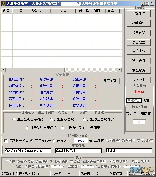Enable 自动拨号换IP checkbox
This screenshot has width=156, height=177.
(x=6, y=141)
